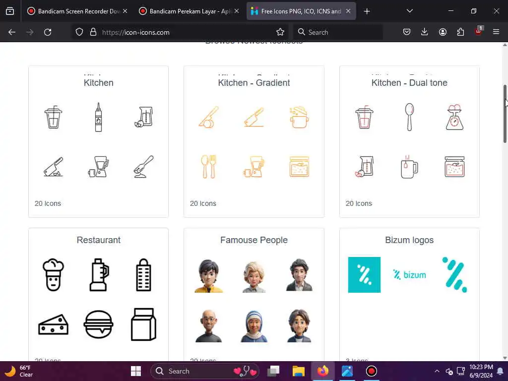Open the measuring jug icon in Kitchen set
The image size is (508, 381).
pos(143,117)
